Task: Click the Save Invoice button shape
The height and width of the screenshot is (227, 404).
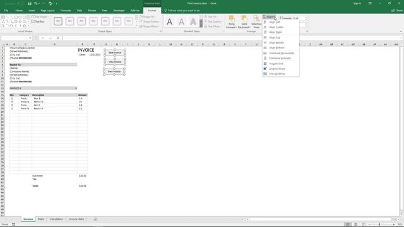Action: click(x=115, y=52)
